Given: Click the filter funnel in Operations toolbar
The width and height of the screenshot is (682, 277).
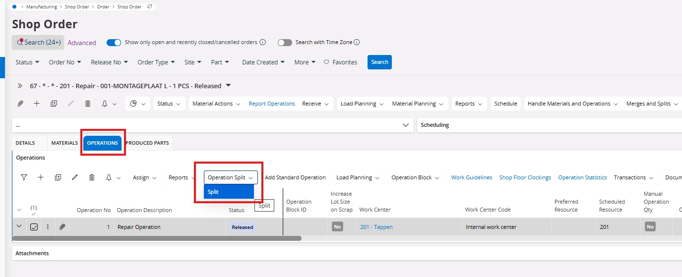Looking at the screenshot, I should [x=24, y=177].
